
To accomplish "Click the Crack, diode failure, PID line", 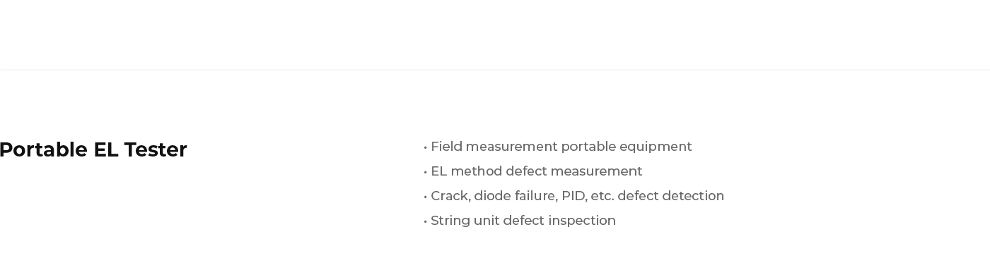I will 573,196.
